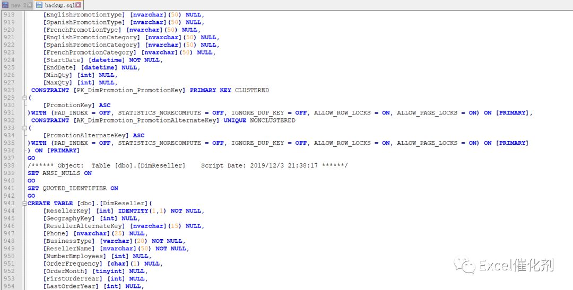Click the UNIQUE keyword on line 932

(235, 120)
